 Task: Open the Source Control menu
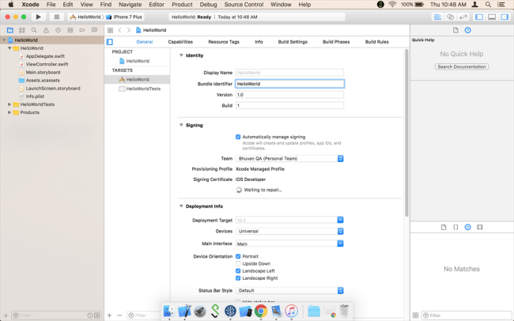244,5
